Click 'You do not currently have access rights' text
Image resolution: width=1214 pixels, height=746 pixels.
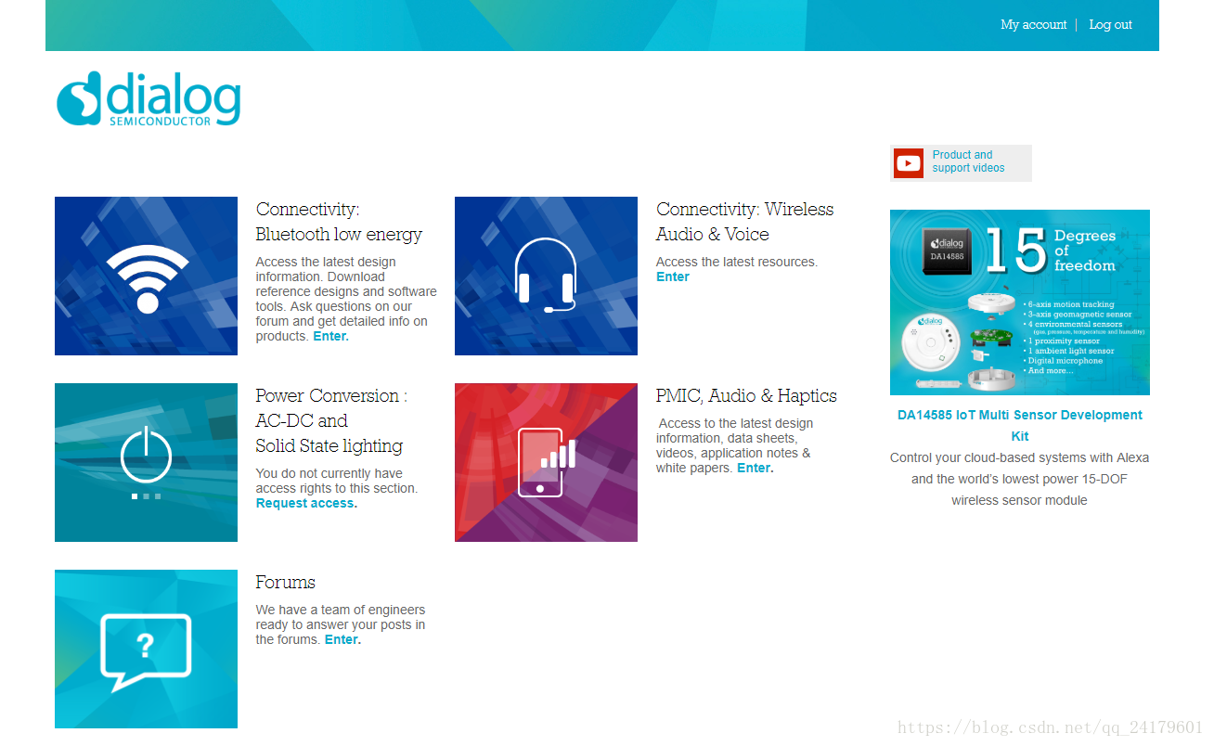pyautogui.click(x=336, y=481)
